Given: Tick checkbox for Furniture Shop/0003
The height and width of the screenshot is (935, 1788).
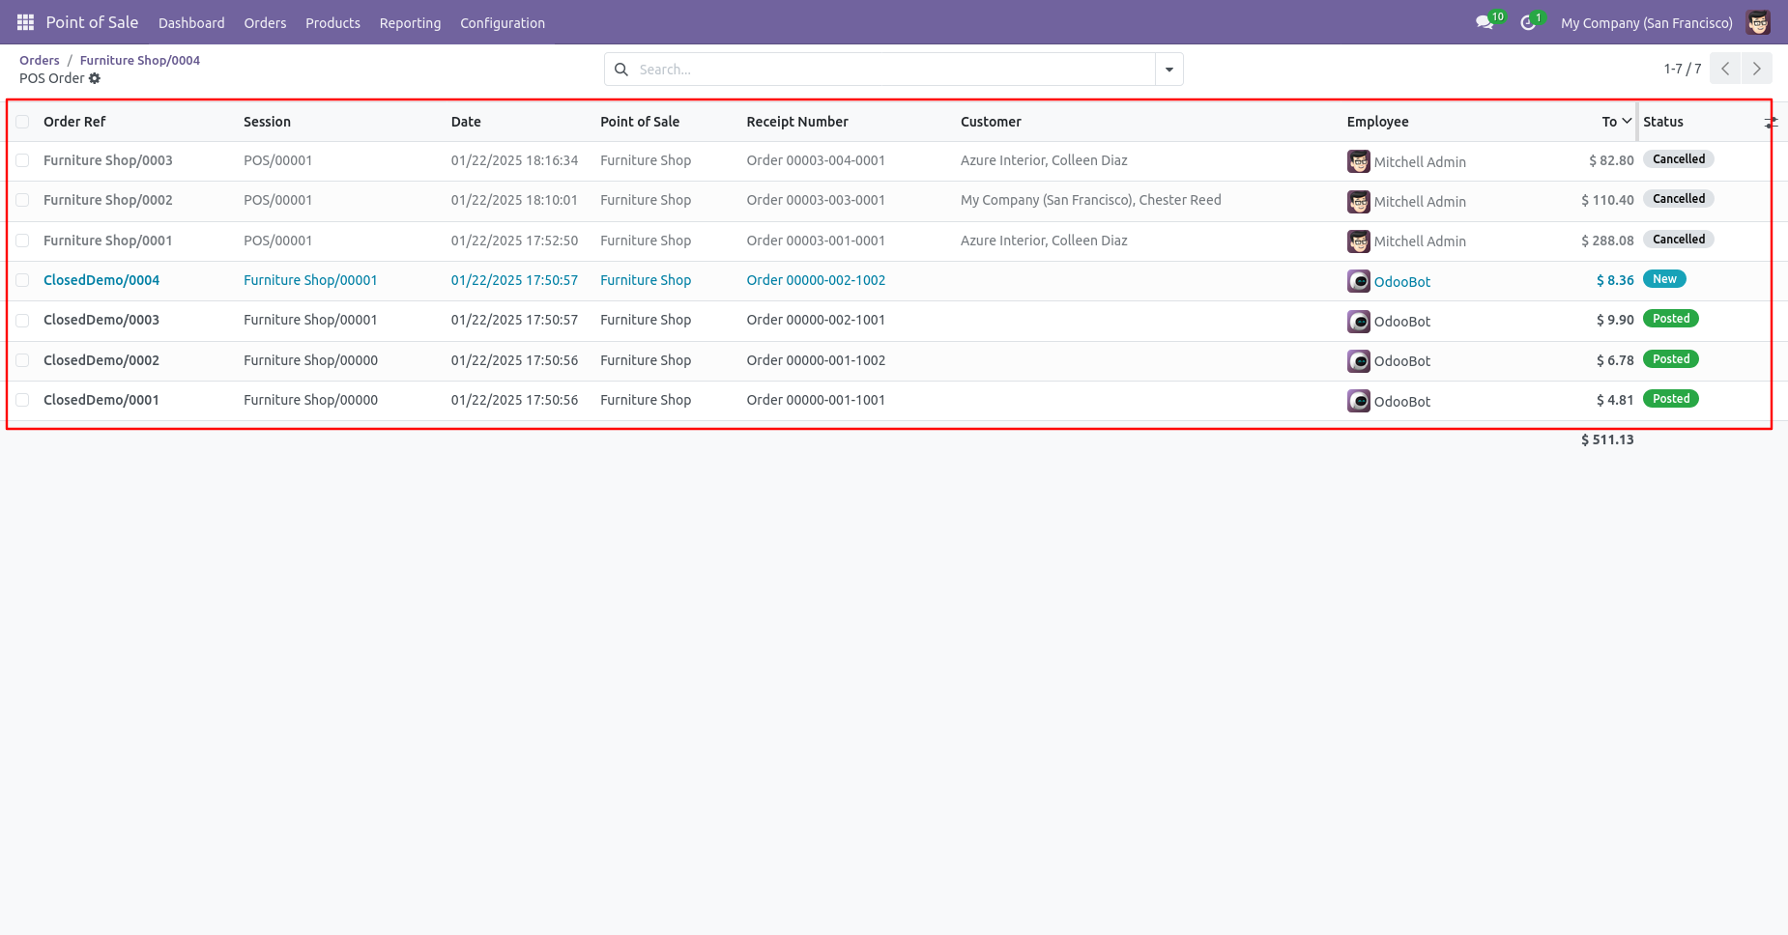Looking at the screenshot, I should (22, 160).
